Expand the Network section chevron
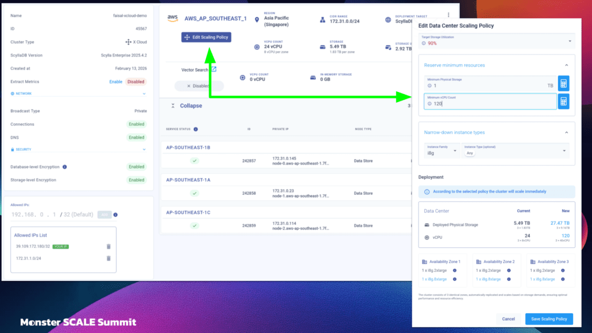The width and height of the screenshot is (592, 333). (x=144, y=94)
